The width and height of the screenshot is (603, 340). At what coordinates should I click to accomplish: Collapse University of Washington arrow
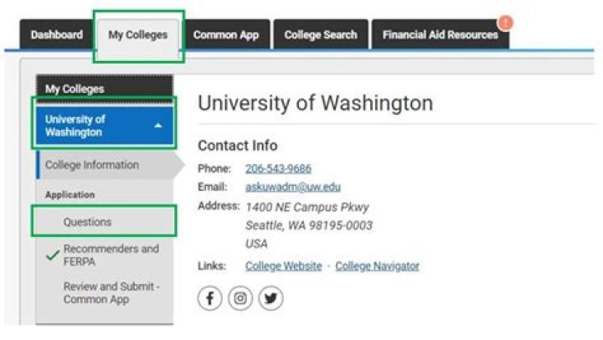[158, 126]
